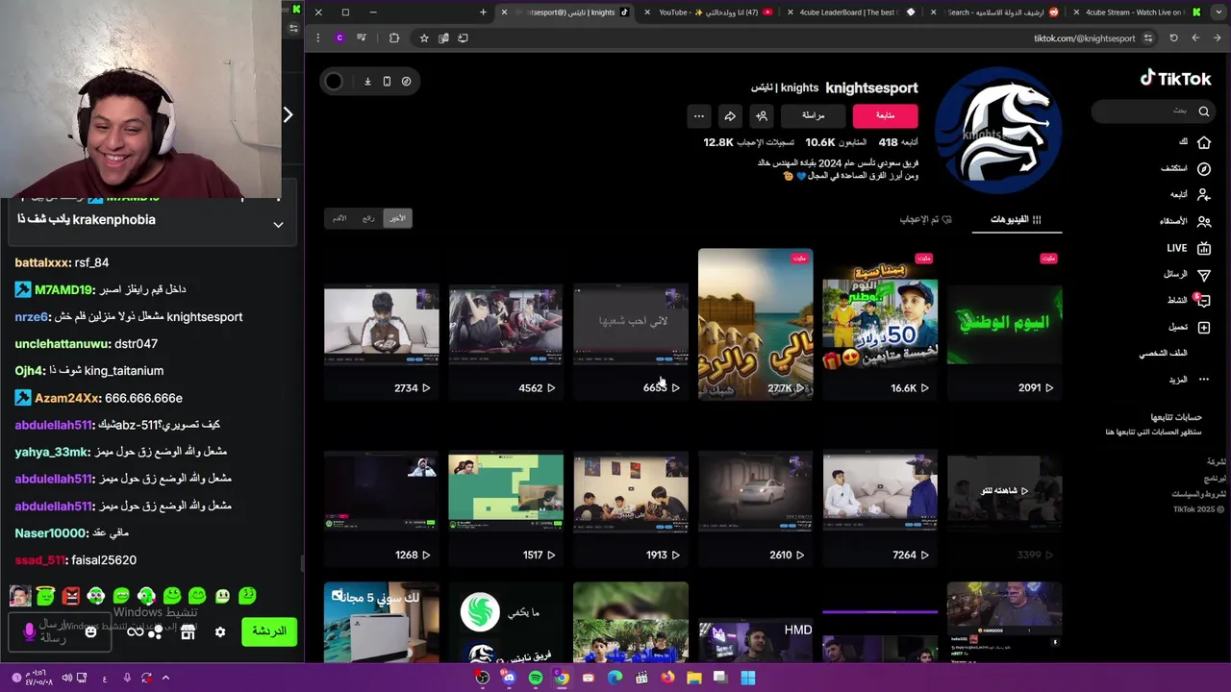The height and width of the screenshot is (692, 1231).
Task: Open chat settings gear icon
Action: tap(220, 631)
